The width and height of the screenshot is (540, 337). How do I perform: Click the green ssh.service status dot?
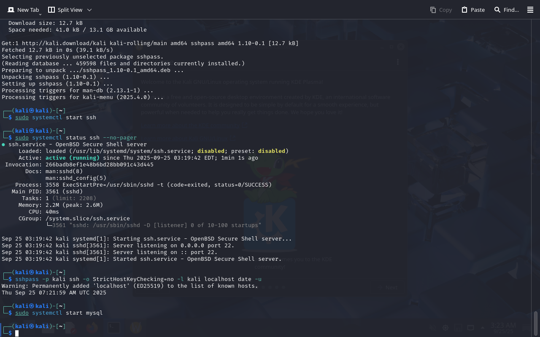click(x=3, y=144)
